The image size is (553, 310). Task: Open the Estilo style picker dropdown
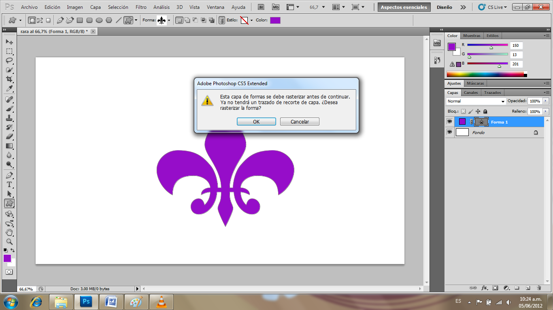pos(251,20)
